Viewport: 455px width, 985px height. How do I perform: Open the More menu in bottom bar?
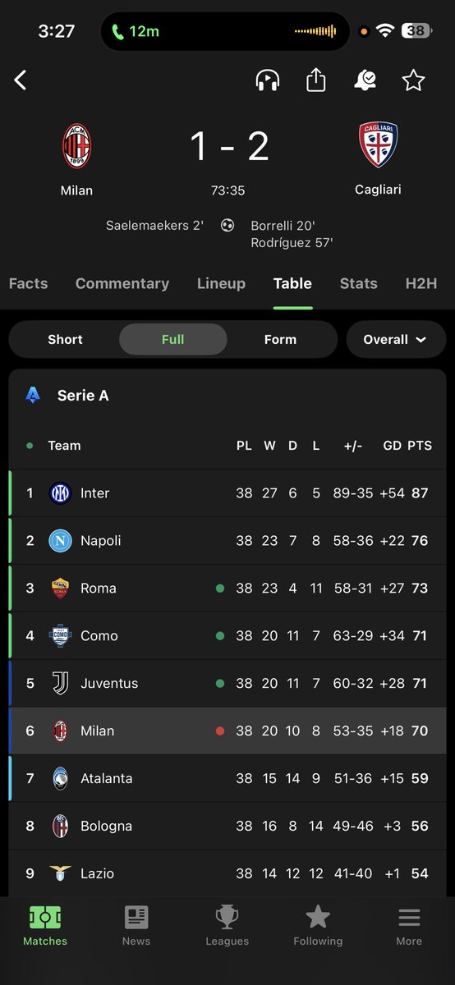[x=409, y=925]
